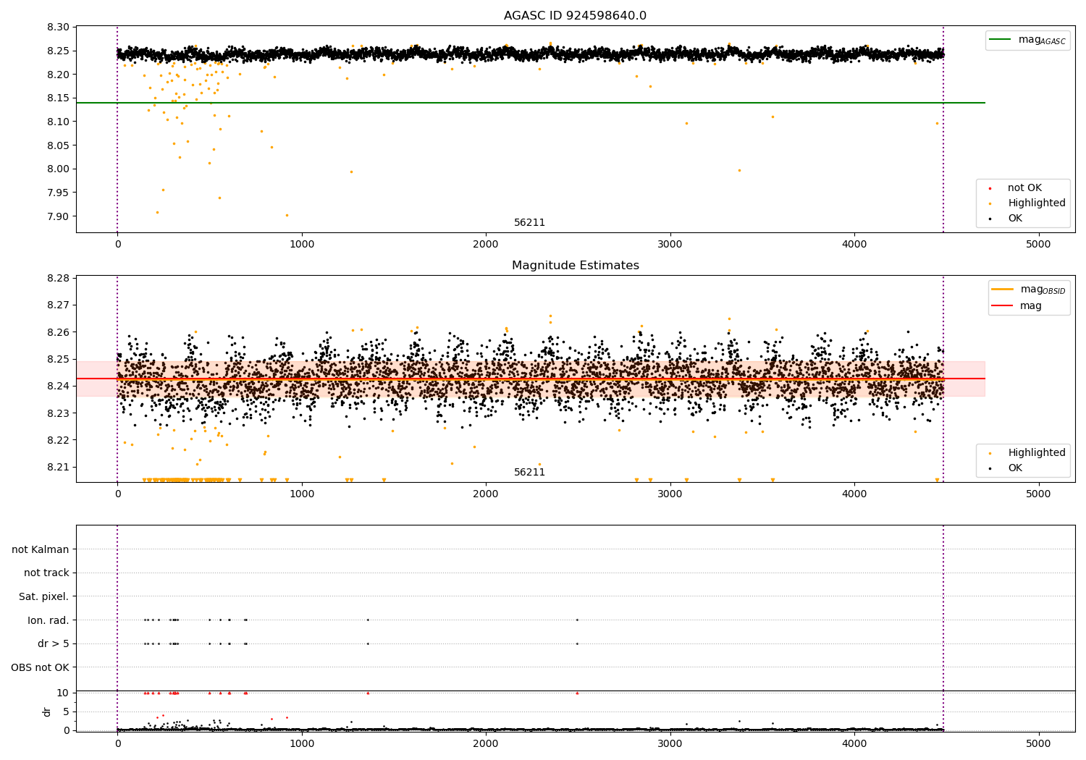Click the 'Magnitude Estimates' plot title
1086x760 pixels.
pyautogui.click(x=575, y=266)
